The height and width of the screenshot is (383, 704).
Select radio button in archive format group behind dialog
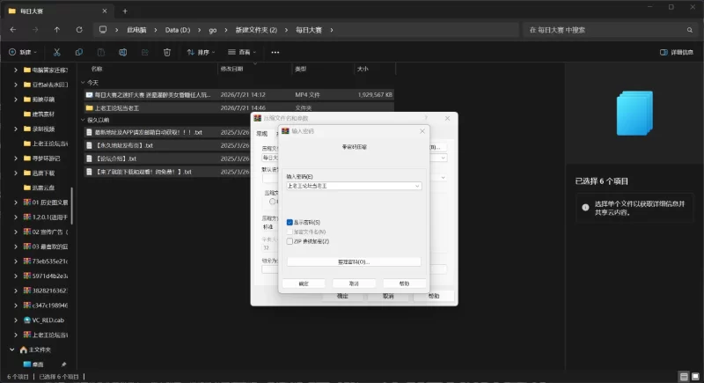[272, 202]
